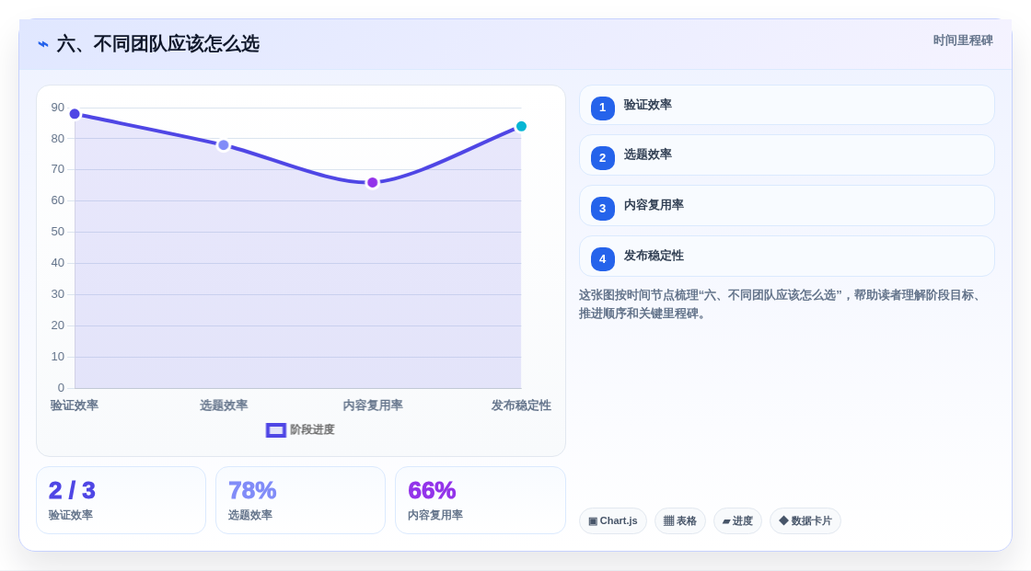The width and height of the screenshot is (1031, 571).
Task: Select the purple 内容复用率 data point at 66
Action: 372,183
